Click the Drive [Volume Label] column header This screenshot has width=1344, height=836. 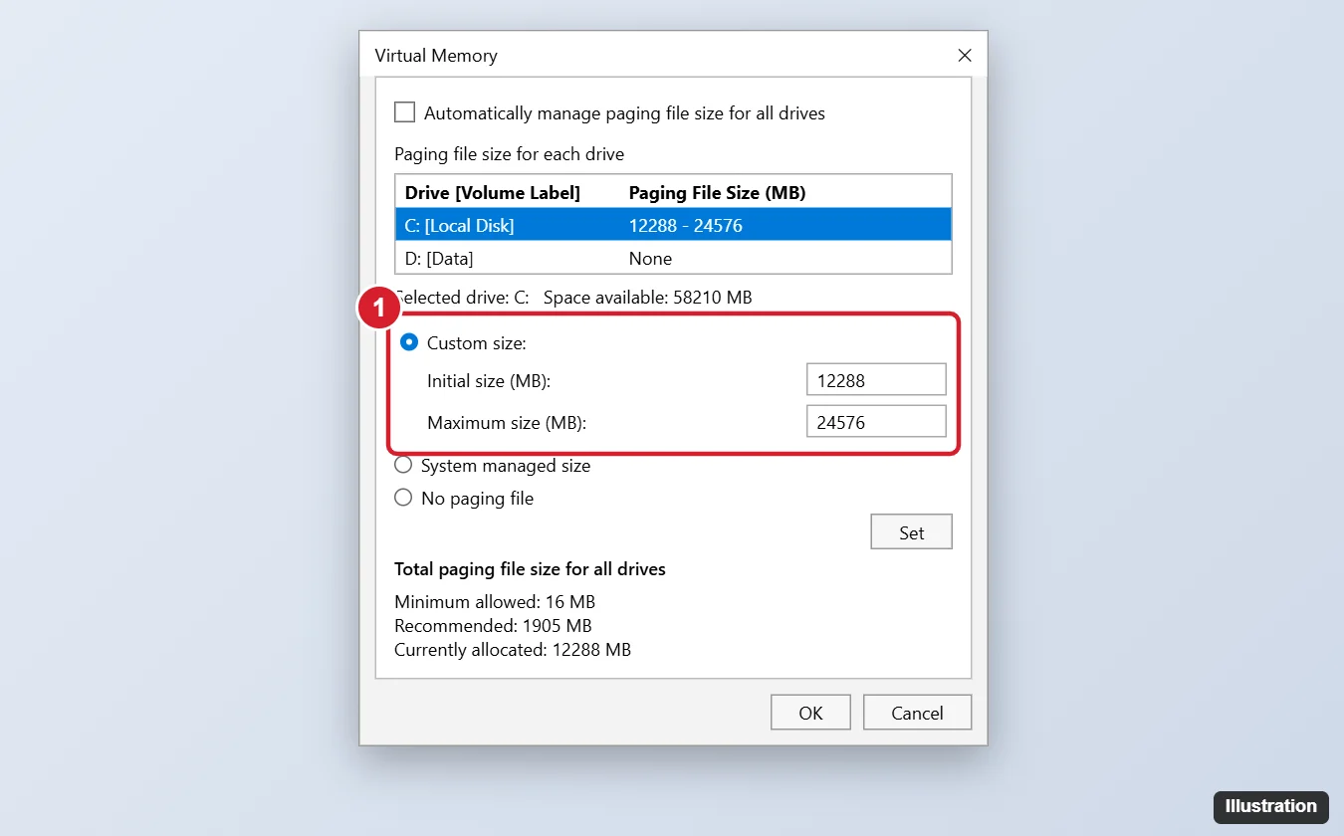point(493,192)
